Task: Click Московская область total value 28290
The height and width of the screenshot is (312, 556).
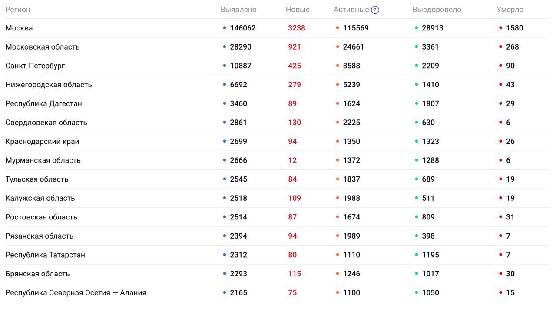Action: pyautogui.click(x=241, y=47)
